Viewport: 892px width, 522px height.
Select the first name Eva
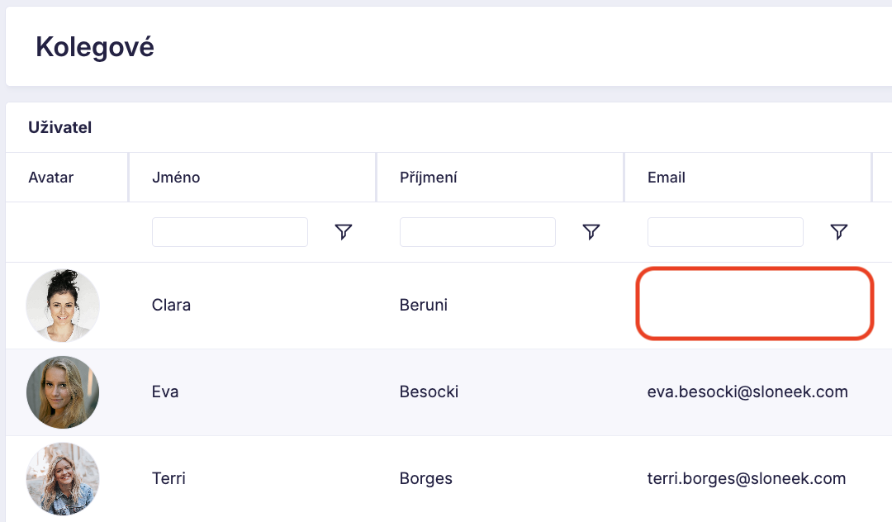[x=165, y=392]
